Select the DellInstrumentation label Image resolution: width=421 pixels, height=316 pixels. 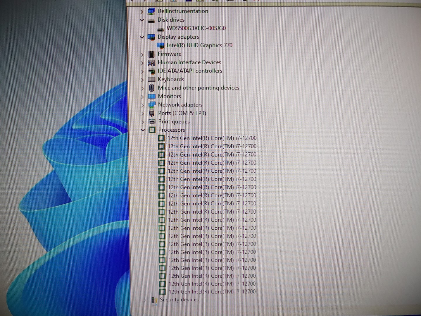(183, 11)
